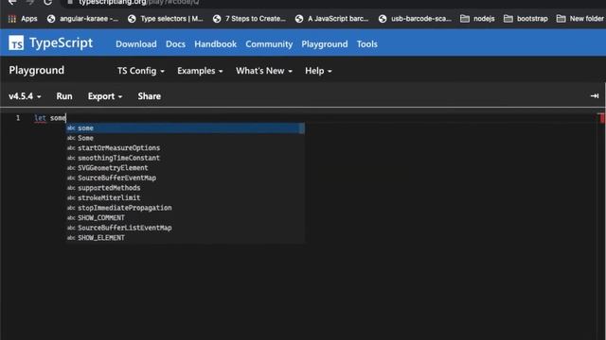Collapse the sidebar with arrow icon

pos(595,96)
